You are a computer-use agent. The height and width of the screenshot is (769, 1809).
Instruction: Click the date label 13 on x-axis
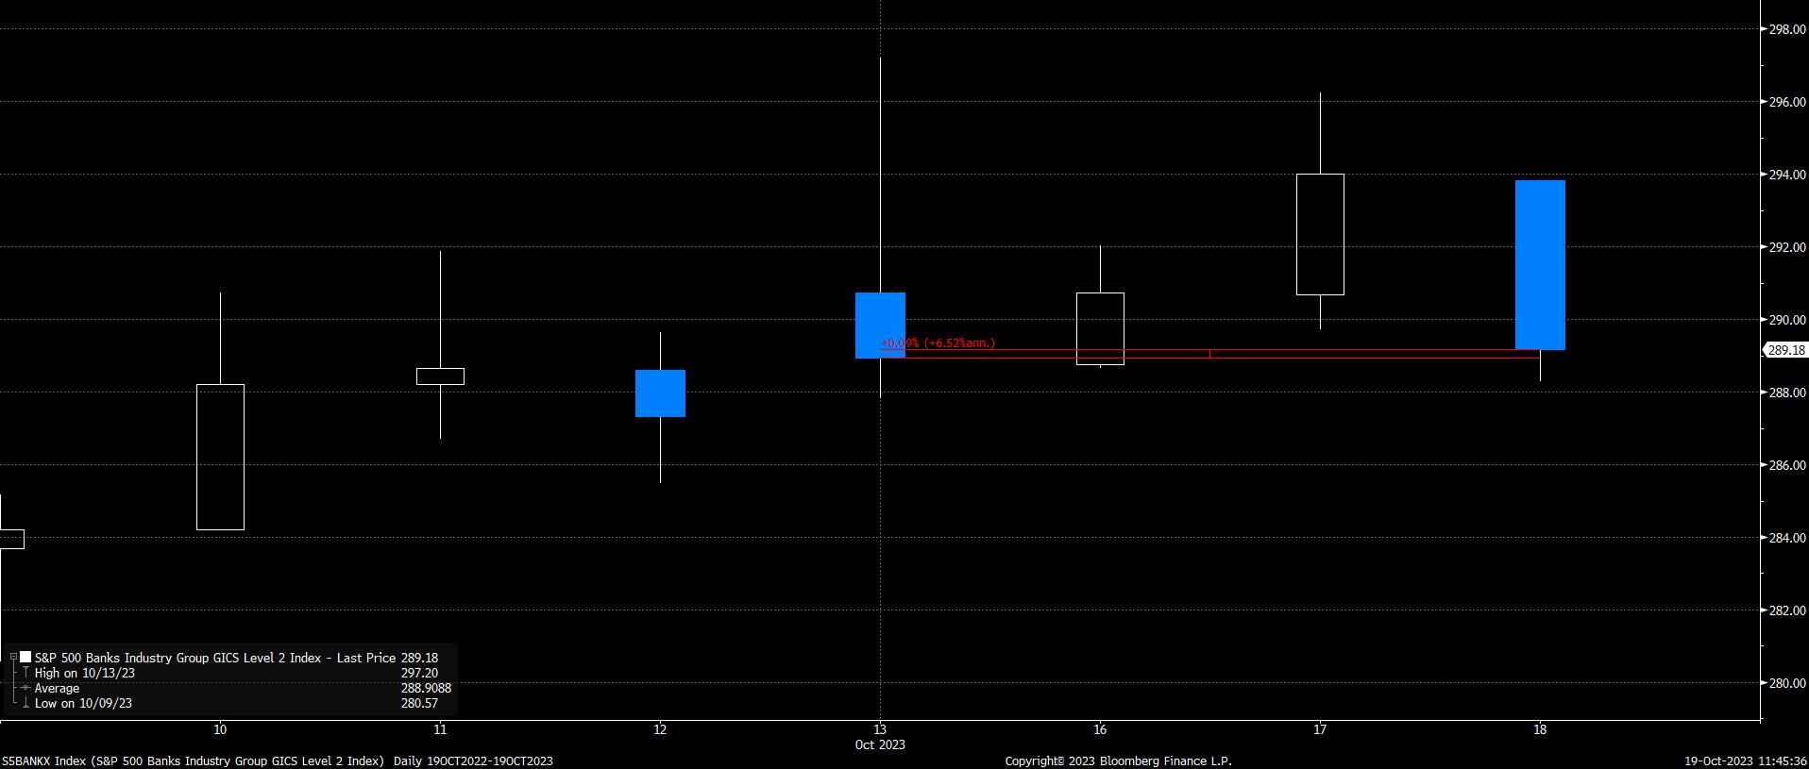tap(880, 729)
